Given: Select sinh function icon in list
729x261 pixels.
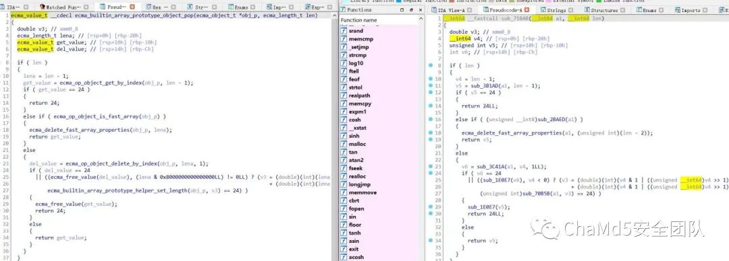Looking at the screenshot, I should pyautogui.click(x=344, y=136).
